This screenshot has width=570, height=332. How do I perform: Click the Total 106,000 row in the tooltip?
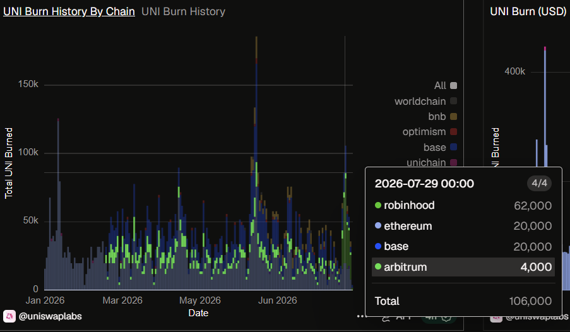point(463,301)
